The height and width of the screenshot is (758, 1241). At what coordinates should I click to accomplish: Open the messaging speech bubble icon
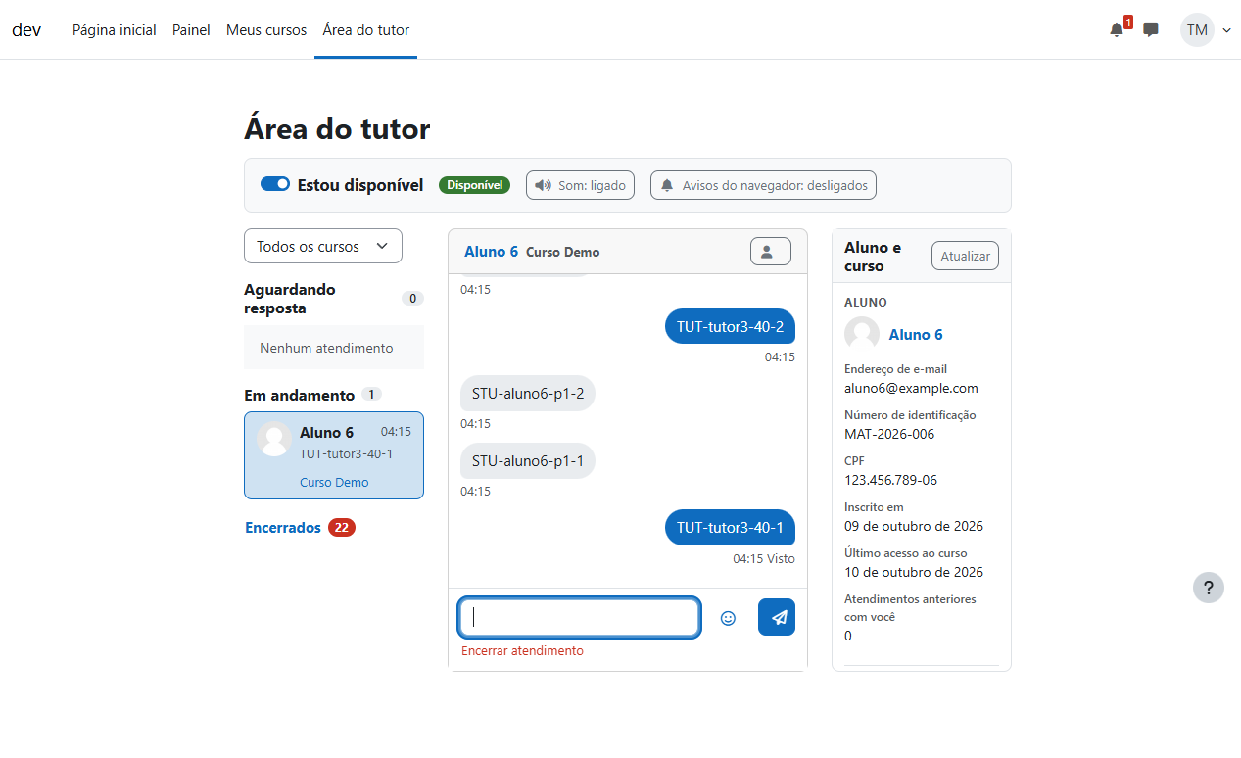pos(1151,30)
